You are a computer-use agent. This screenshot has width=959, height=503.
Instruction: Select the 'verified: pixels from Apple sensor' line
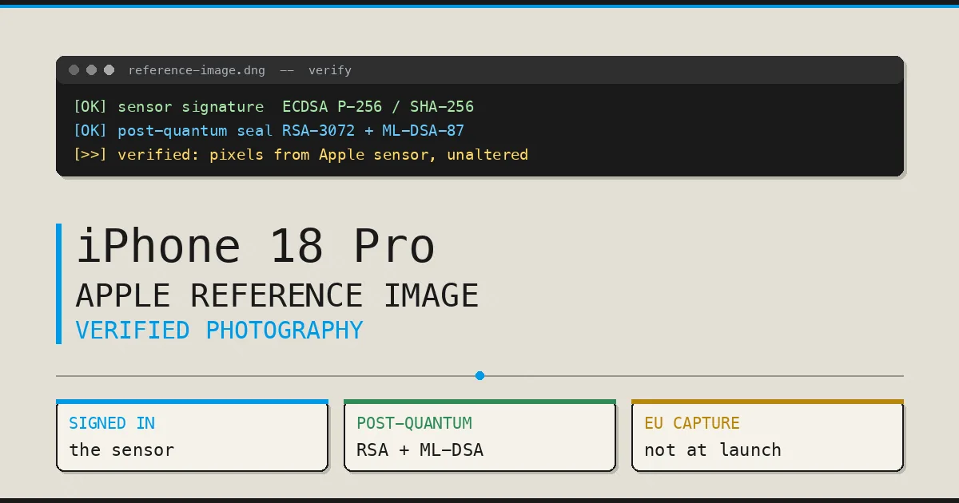[300, 154]
